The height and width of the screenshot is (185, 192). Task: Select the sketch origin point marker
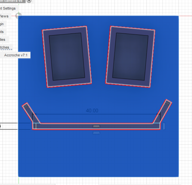tap(19, 16)
